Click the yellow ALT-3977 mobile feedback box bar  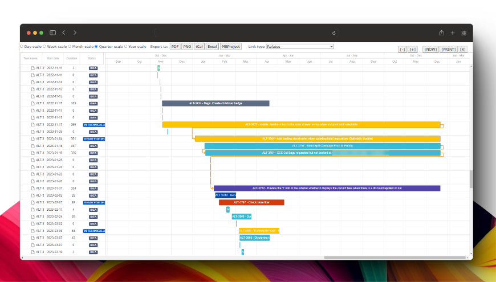(301, 125)
